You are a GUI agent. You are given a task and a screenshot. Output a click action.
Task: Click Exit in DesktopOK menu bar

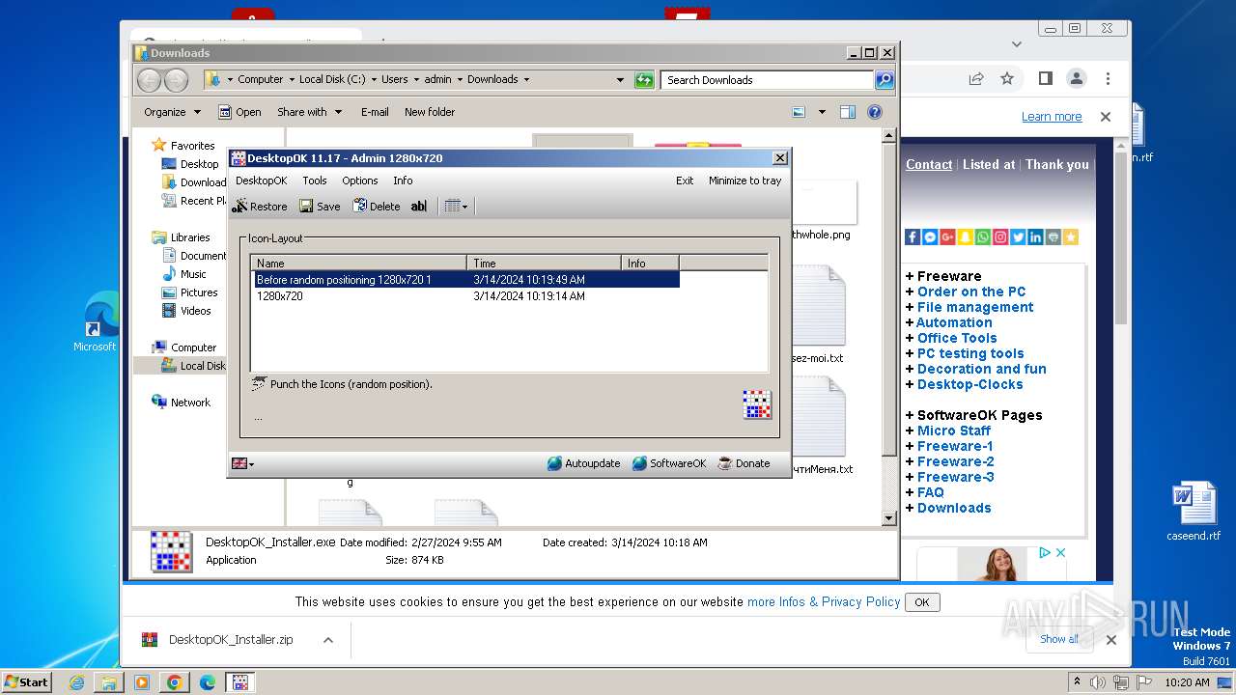pyautogui.click(x=685, y=181)
